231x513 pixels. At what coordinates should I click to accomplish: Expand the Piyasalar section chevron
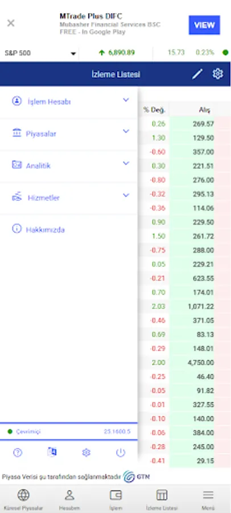(x=126, y=132)
